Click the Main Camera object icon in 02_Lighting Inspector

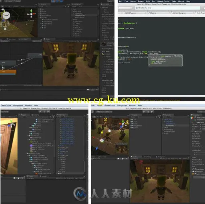(x=192, y=118)
